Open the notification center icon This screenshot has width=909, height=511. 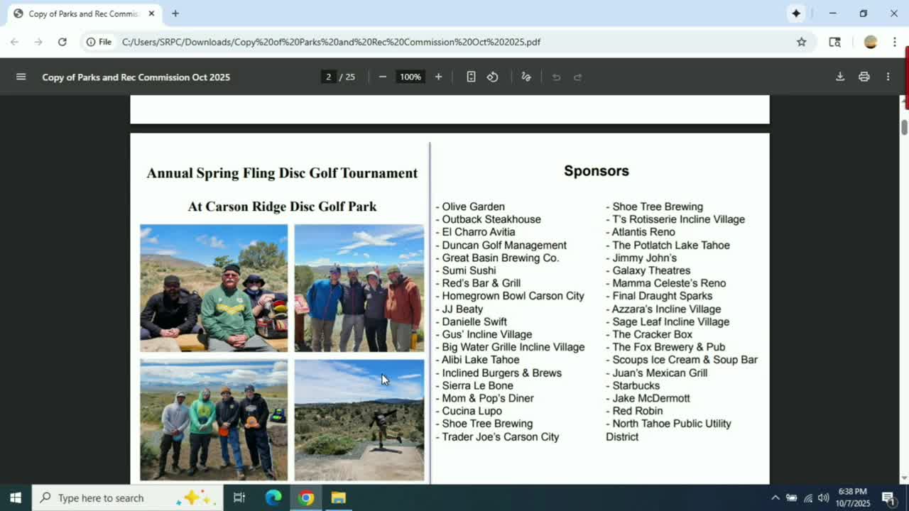888,498
